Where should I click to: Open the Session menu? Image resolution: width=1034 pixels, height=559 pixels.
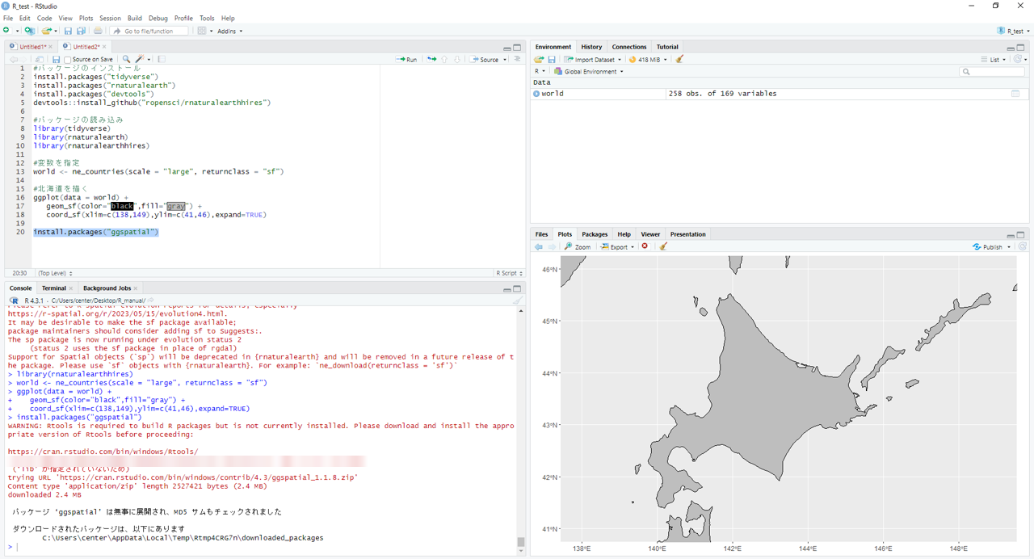pyautogui.click(x=110, y=18)
